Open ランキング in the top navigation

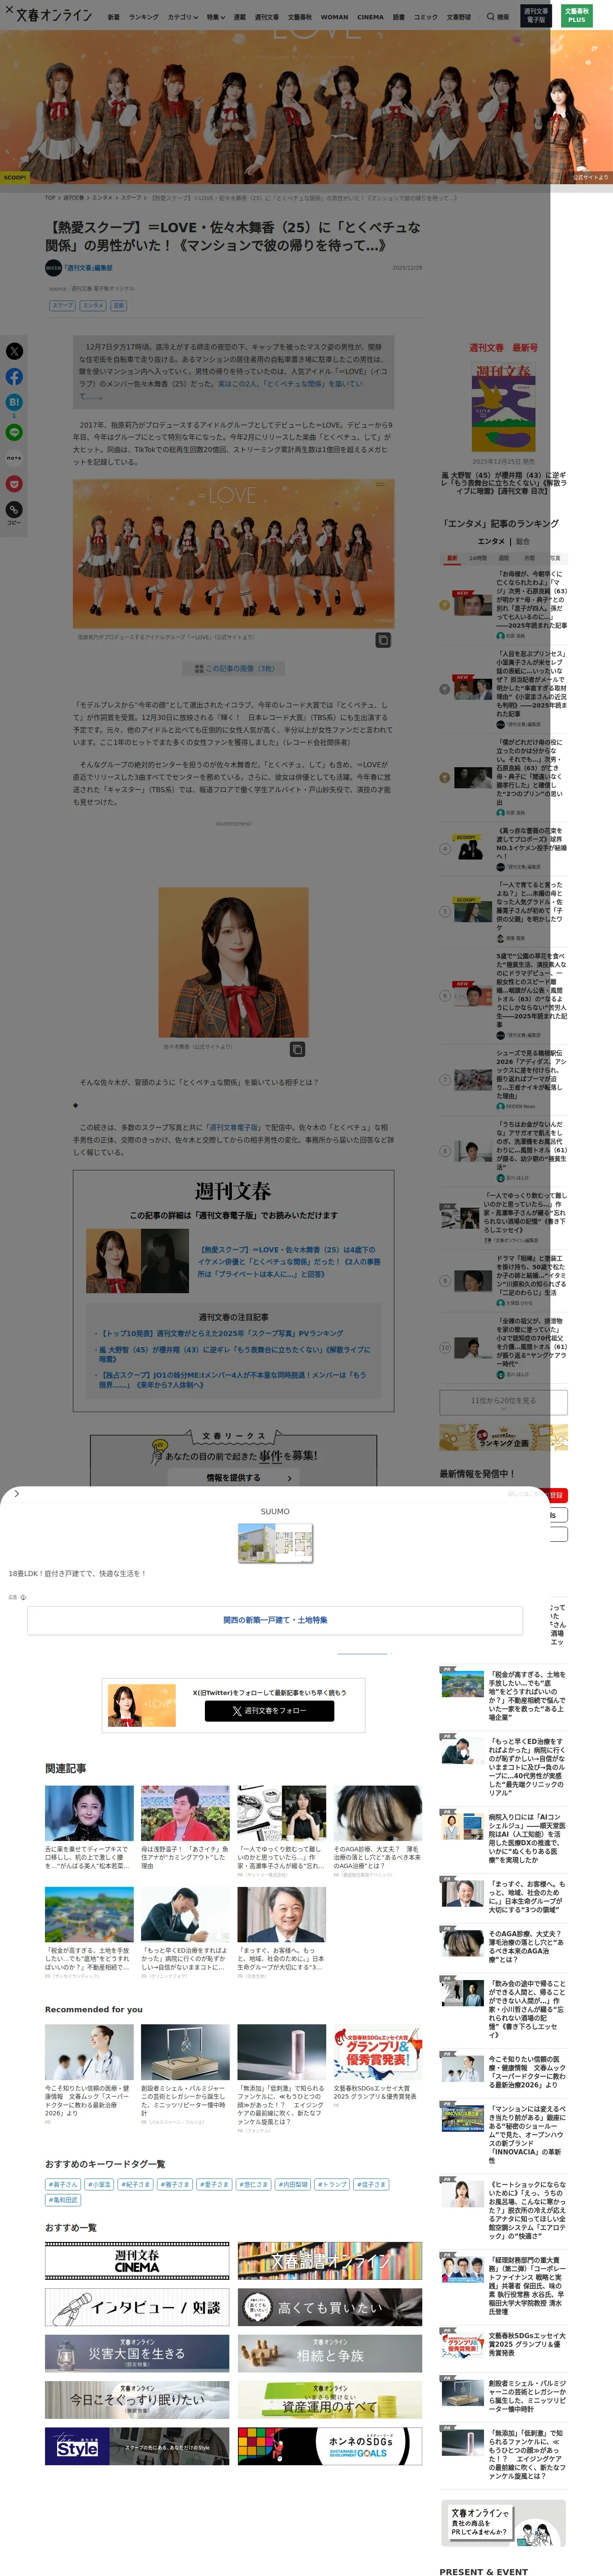pyautogui.click(x=144, y=17)
